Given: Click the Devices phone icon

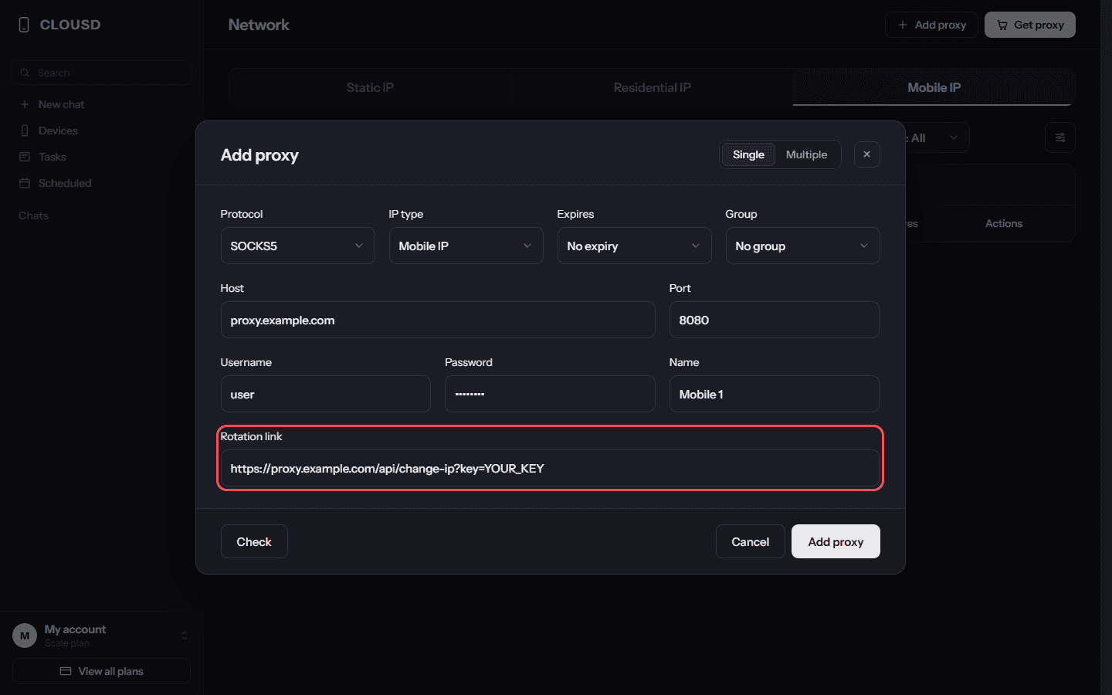Looking at the screenshot, I should pos(25,131).
